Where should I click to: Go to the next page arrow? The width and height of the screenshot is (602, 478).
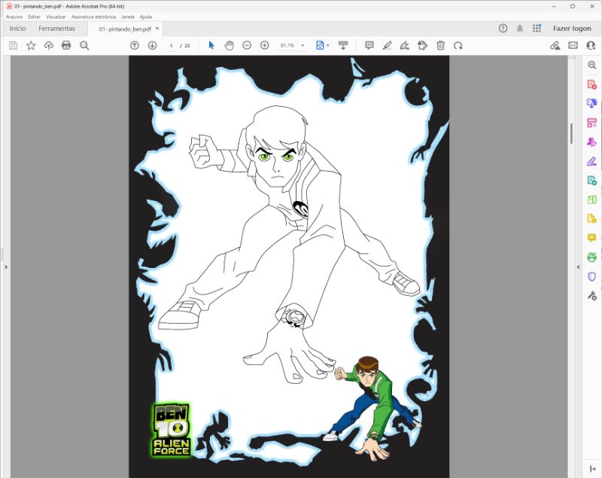pyautogui.click(x=152, y=45)
